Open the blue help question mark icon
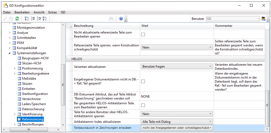The width and height of the screenshot is (271, 133). point(121,19)
